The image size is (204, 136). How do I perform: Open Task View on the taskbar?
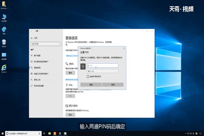point(44,133)
